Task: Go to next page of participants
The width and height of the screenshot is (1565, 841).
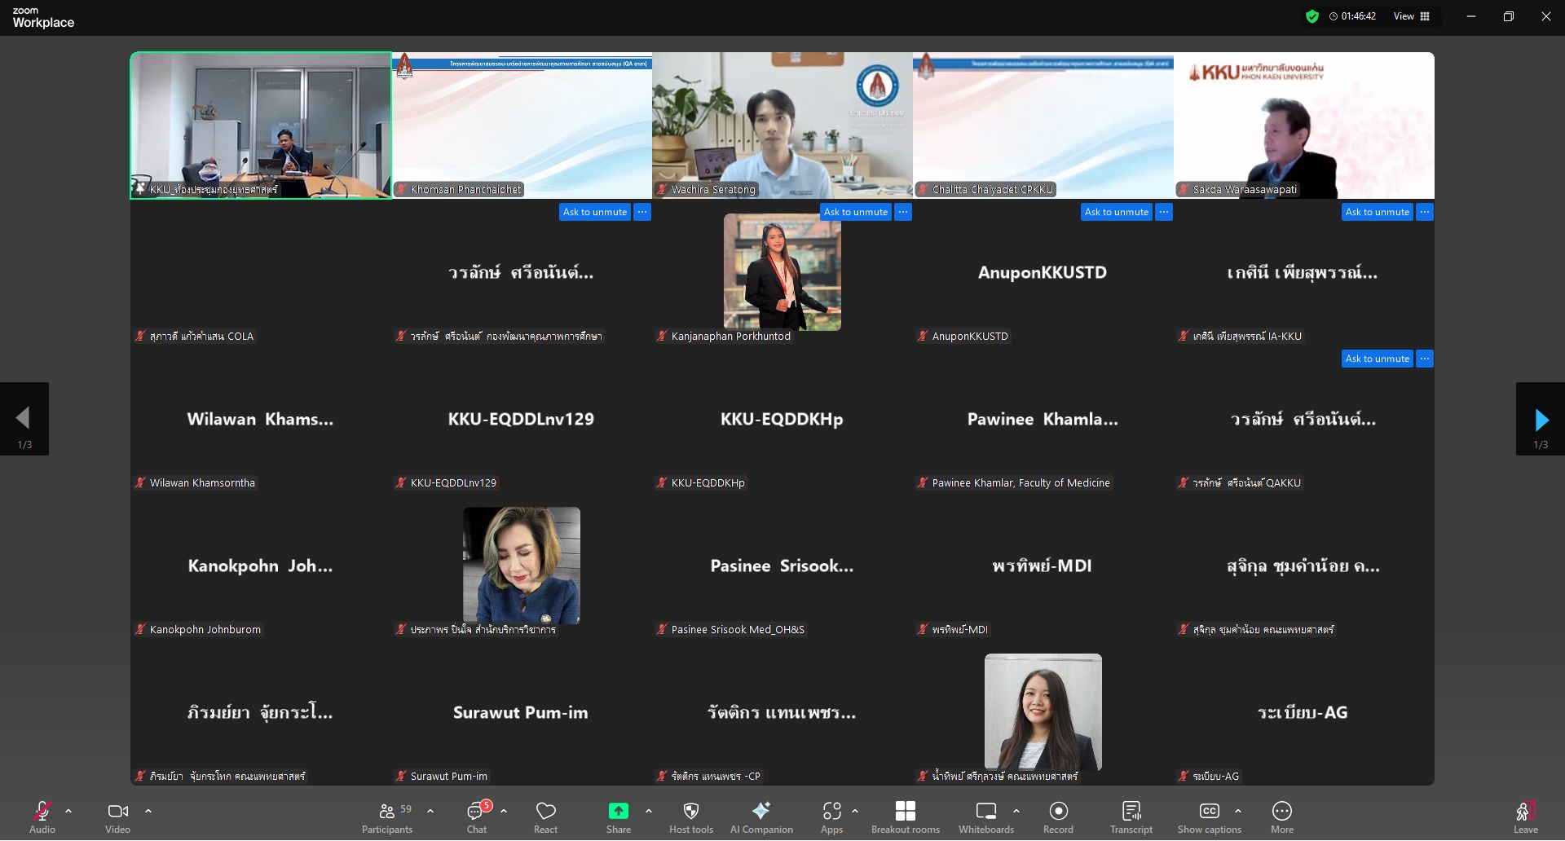Action: click(1540, 419)
